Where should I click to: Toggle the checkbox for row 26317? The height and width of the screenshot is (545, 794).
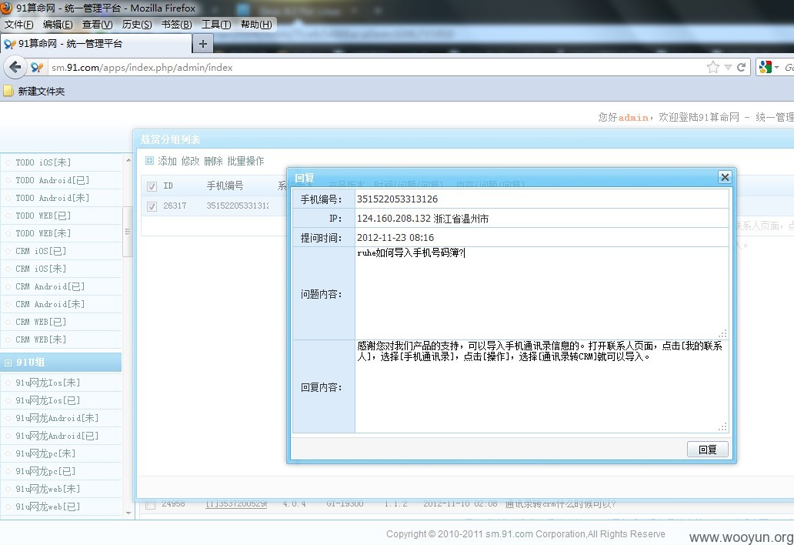tap(152, 206)
